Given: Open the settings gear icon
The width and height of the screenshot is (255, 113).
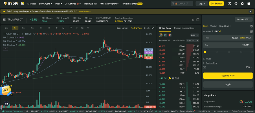Looking at the screenshot, I should (x=242, y=4).
